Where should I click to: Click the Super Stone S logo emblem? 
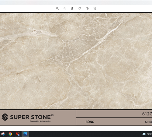point(5,117)
